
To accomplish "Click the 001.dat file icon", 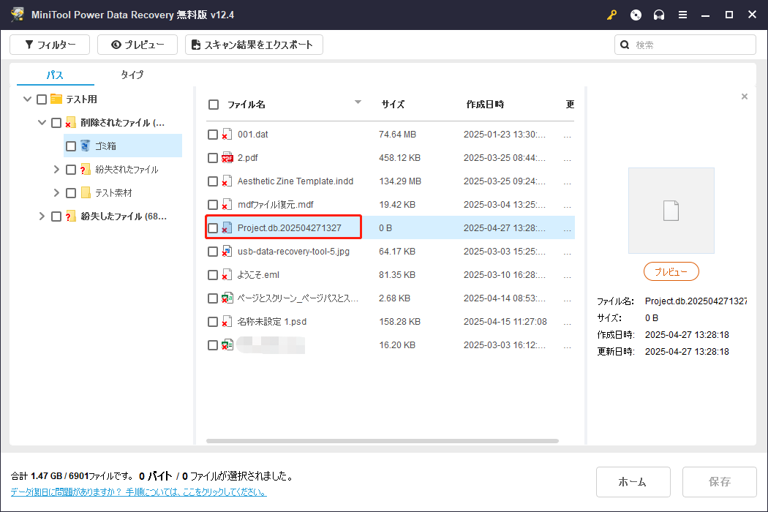I will point(227,135).
